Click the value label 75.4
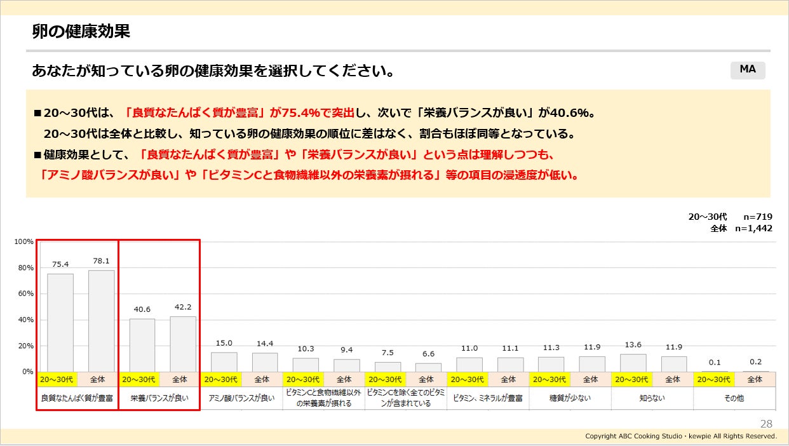 (x=60, y=264)
